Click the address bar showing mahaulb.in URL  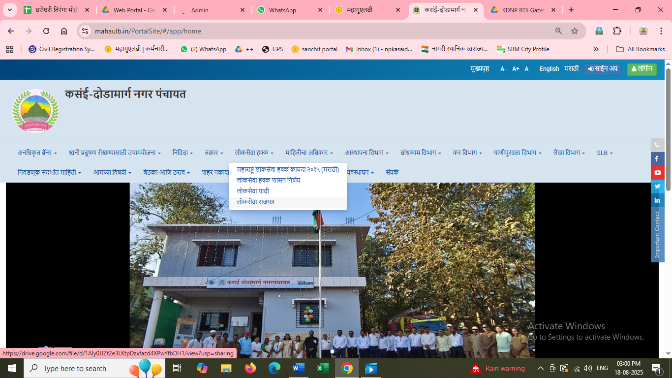pyautogui.click(x=315, y=31)
